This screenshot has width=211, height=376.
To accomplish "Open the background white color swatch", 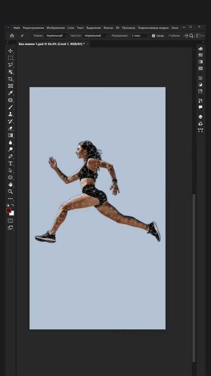I will pyautogui.click(x=12, y=213).
